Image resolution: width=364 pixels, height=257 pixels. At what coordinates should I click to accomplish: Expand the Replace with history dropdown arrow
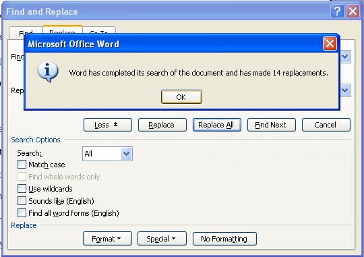coord(345,90)
